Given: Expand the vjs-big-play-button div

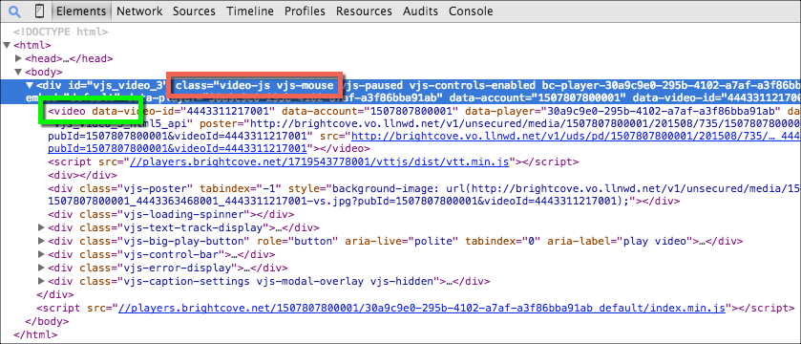Looking at the screenshot, I should (x=42, y=241).
